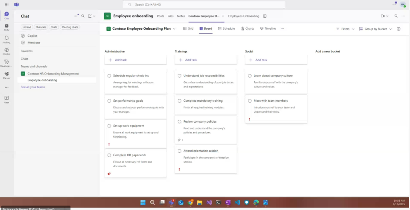The image size is (410, 210).
Task: Open meet now options chevron
Action: [387, 16]
